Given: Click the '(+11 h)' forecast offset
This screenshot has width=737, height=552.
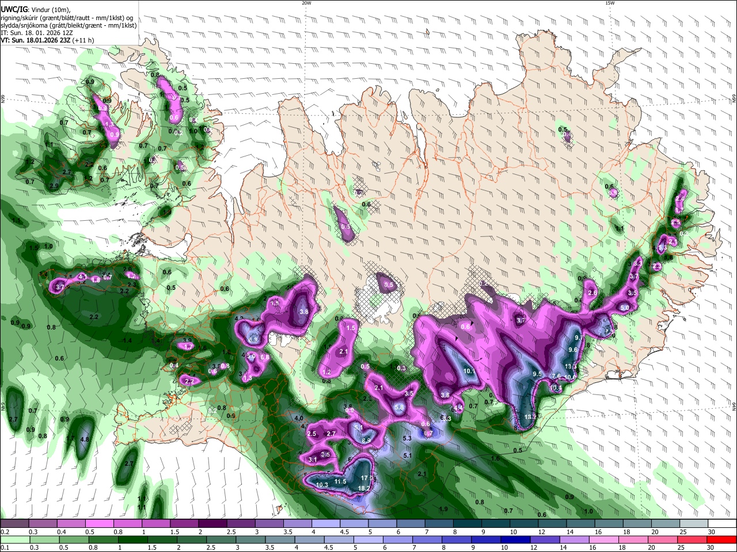Looking at the screenshot, I should [x=83, y=41].
